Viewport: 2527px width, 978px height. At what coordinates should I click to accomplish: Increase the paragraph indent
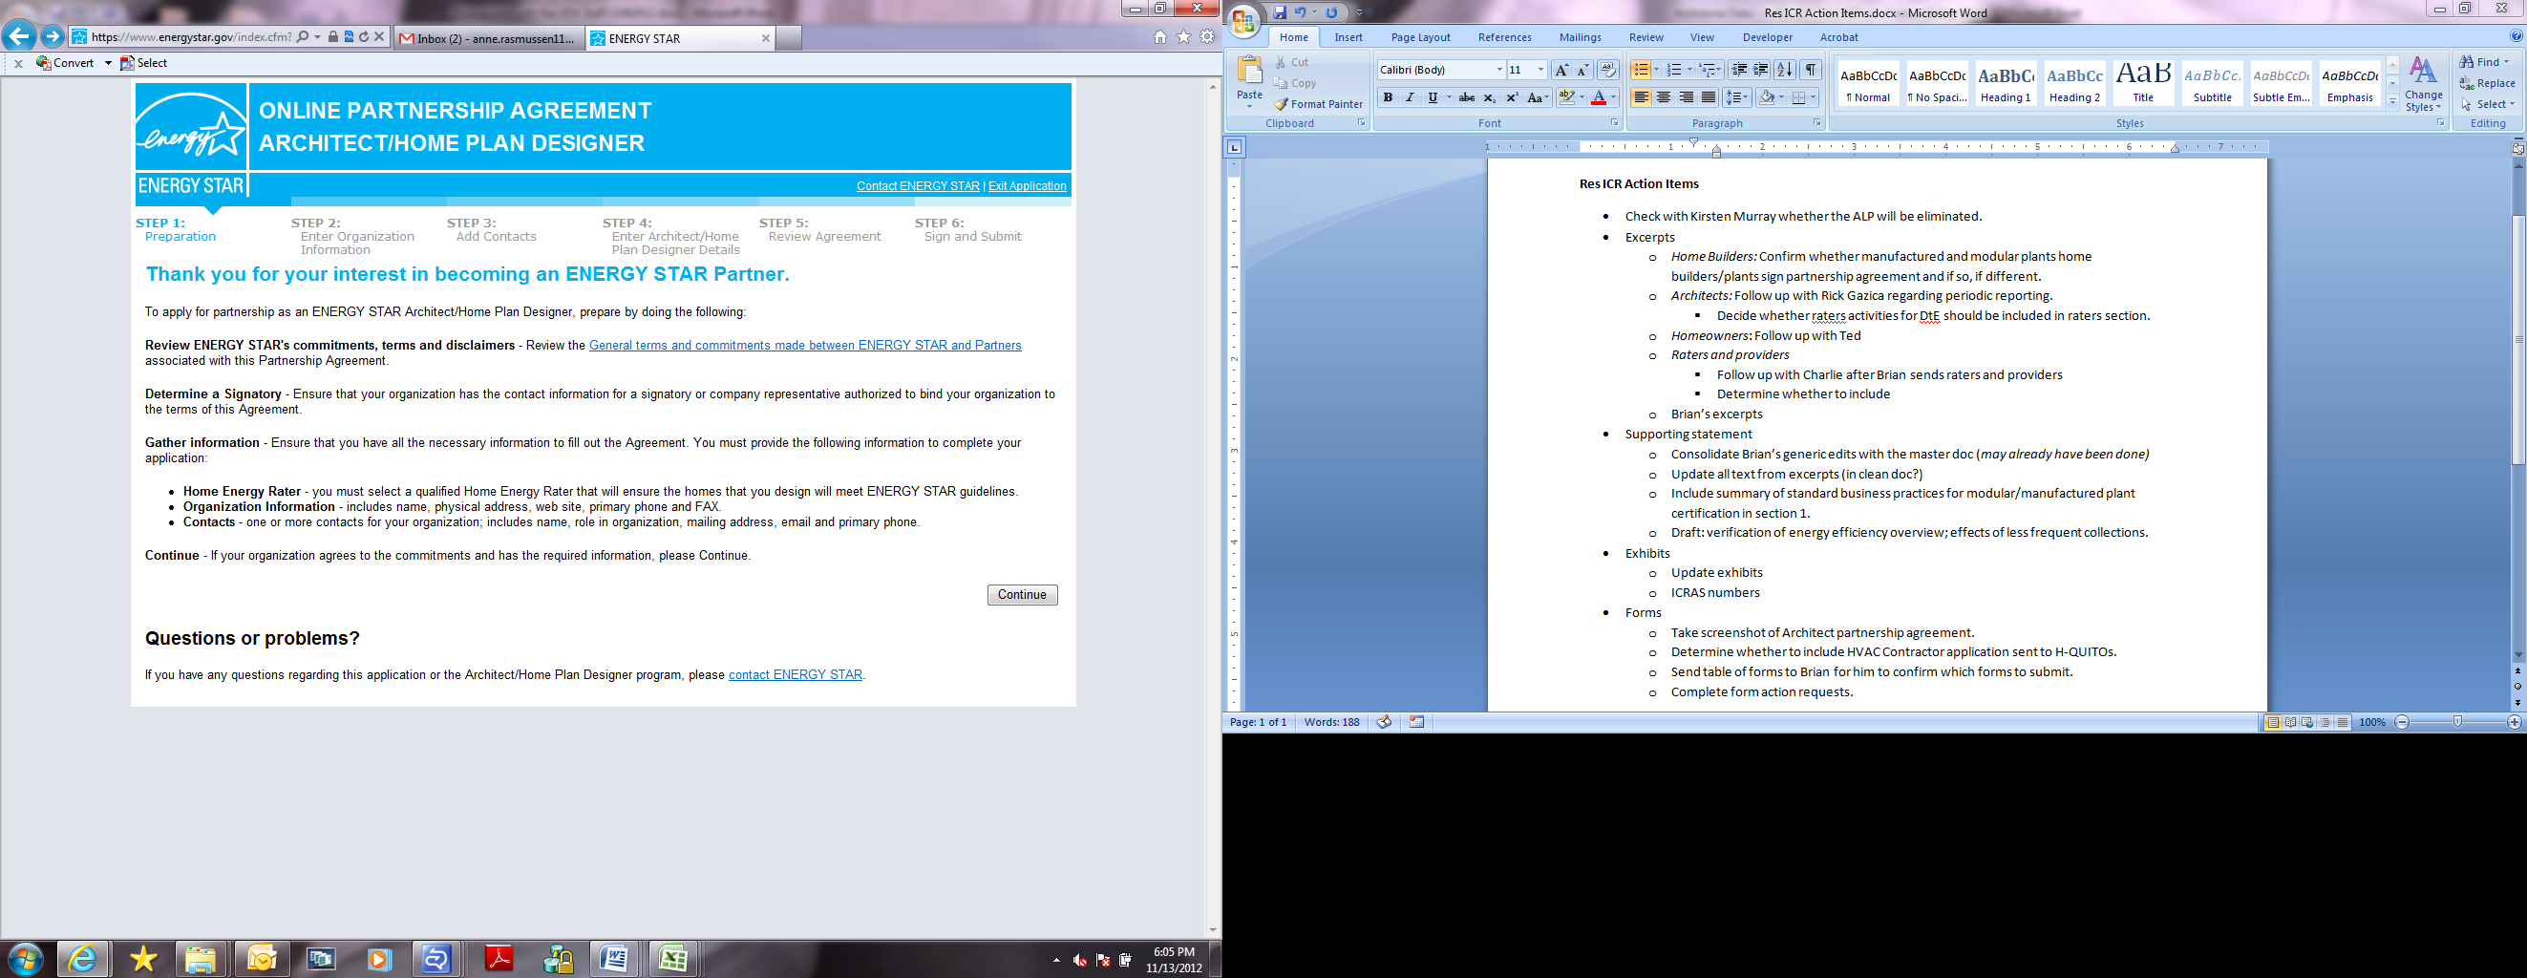(1762, 70)
